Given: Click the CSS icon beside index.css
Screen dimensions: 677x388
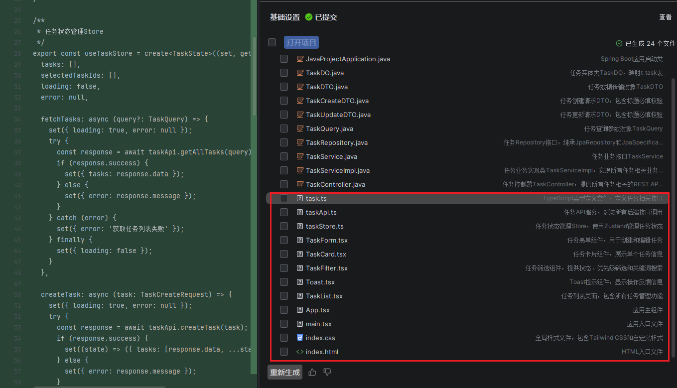Looking at the screenshot, I should pyautogui.click(x=300, y=338).
